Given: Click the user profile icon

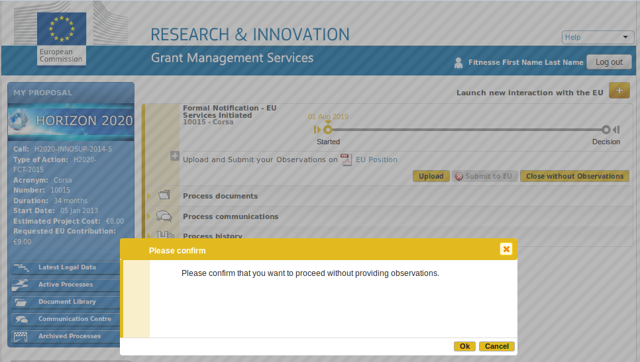Looking at the screenshot, I should pyautogui.click(x=458, y=63).
